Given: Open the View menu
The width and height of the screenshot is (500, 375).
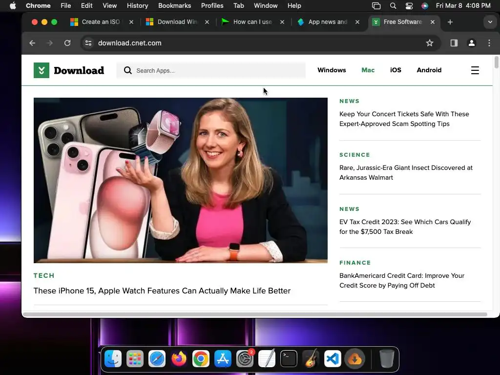Looking at the screenshot, I should click(110, 6).
